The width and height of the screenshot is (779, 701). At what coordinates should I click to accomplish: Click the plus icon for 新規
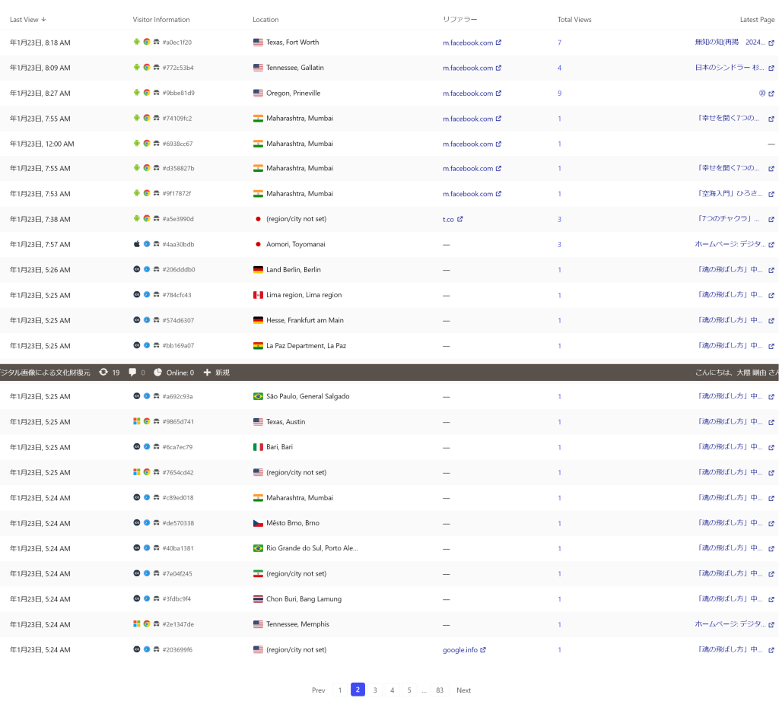pyautogui.click(x=207, y=373)
